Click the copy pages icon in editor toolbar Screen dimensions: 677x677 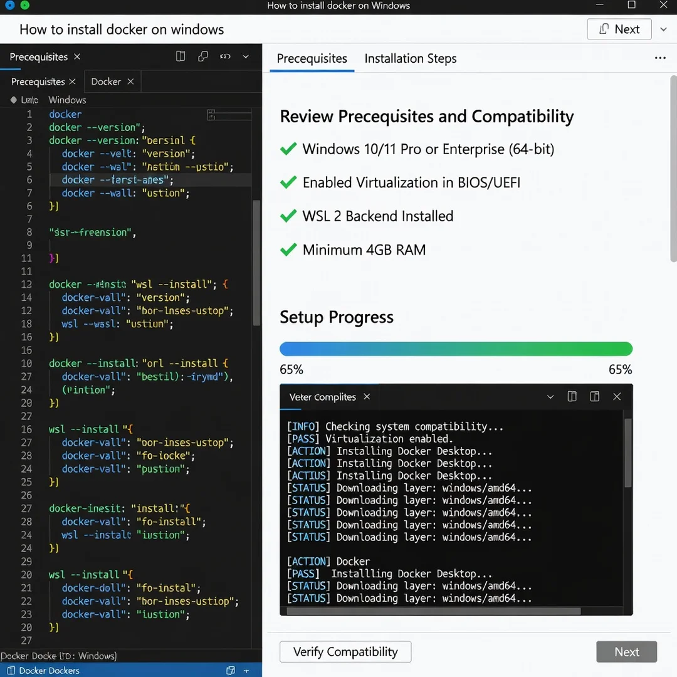[202, 56]
